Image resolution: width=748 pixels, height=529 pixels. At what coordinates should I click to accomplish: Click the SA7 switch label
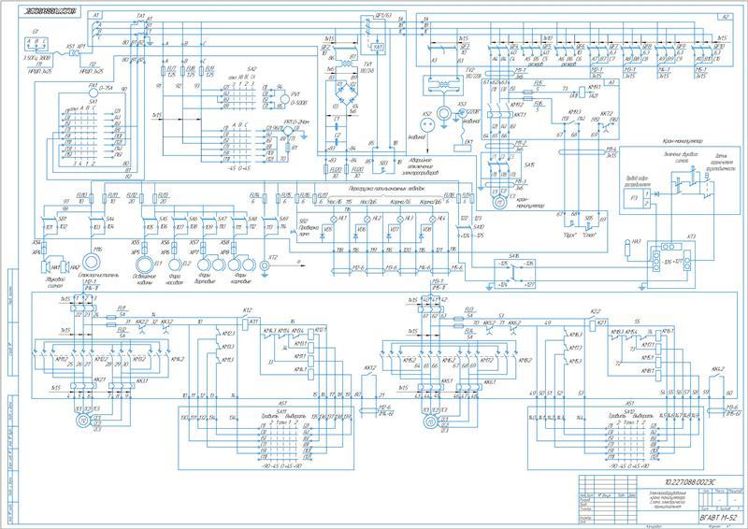(223, 219)
